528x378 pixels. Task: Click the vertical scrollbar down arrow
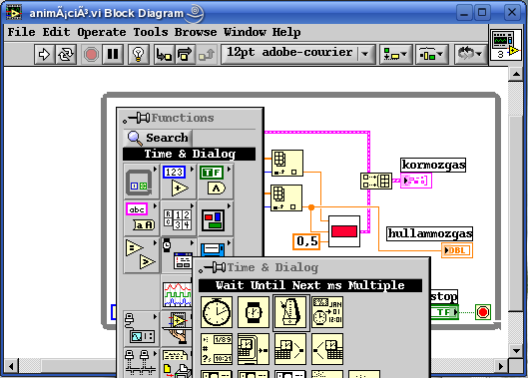point(516,350)
